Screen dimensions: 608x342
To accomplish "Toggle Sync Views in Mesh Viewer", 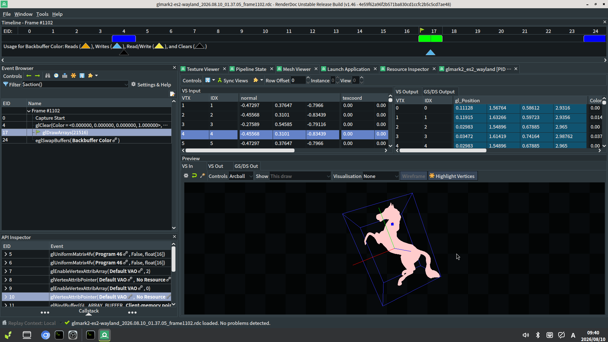I will pyautogui.click(x=233, y=80).
